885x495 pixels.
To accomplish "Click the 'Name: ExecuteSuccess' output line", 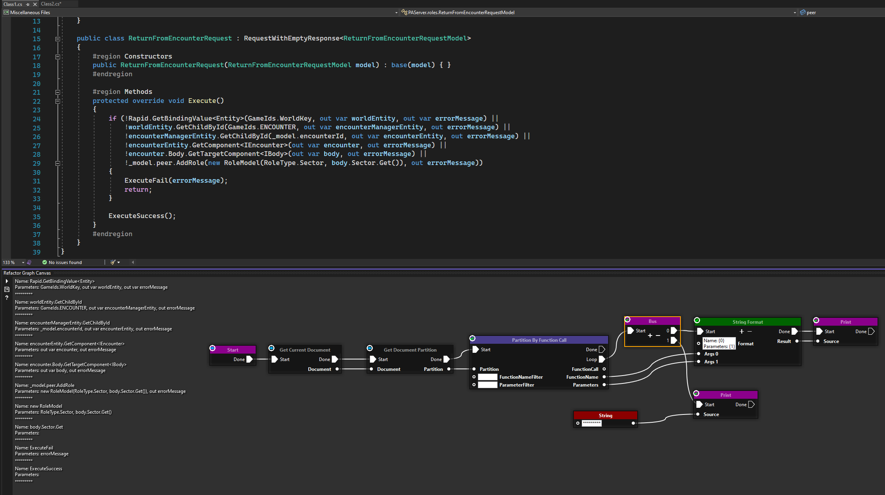I will 39,469.
